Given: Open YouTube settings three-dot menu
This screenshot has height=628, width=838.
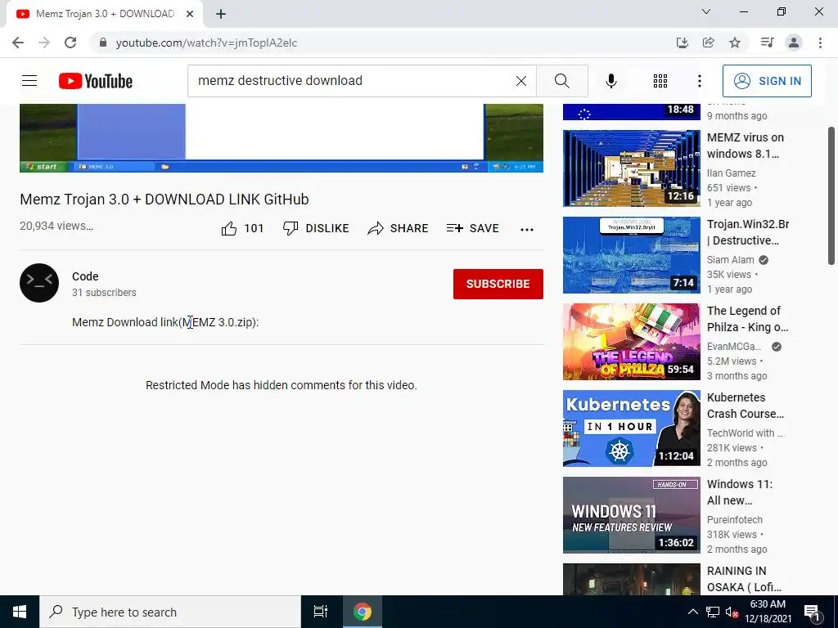Looking at the screenshot, I should (699, 81).
